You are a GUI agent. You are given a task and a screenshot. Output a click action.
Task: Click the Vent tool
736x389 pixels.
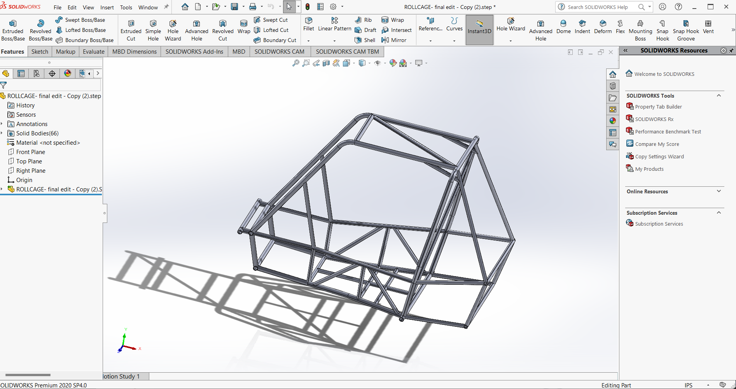pos(708,27)
